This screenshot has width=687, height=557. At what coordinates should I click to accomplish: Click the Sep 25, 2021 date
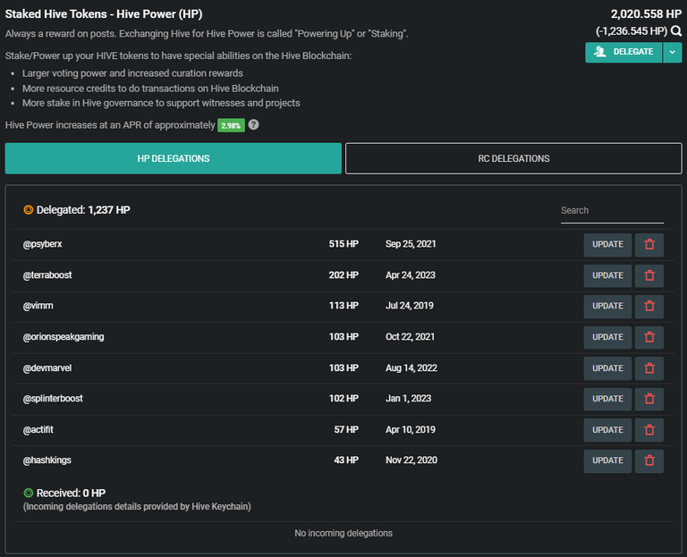coord(411,244)
